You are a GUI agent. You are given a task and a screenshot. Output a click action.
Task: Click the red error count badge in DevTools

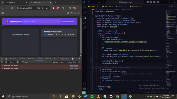[x=63, y=59]
